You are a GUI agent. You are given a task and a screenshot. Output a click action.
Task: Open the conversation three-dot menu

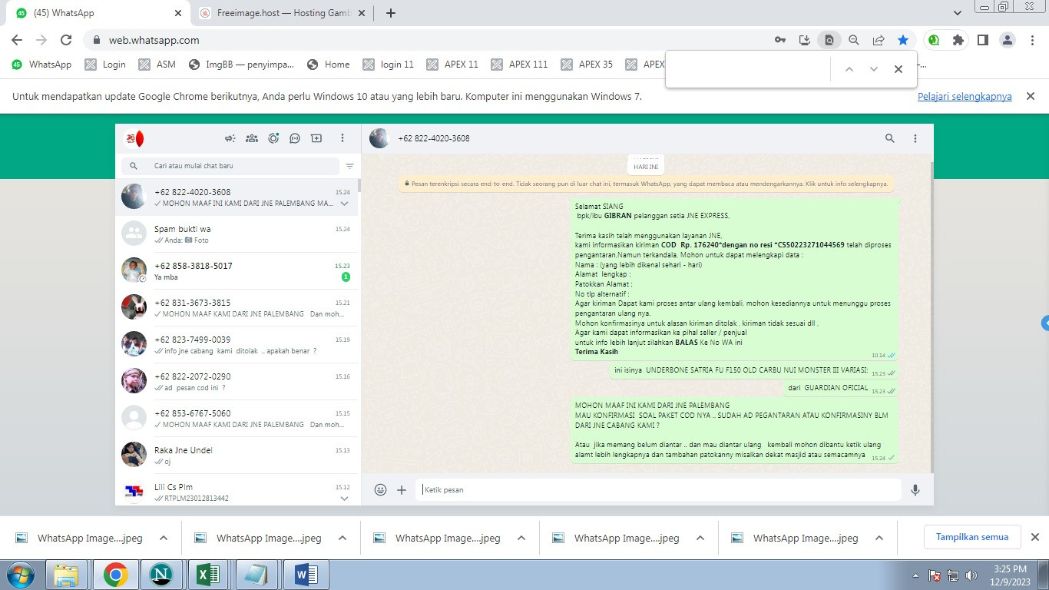pyautogui.click(x=915, y=138)
